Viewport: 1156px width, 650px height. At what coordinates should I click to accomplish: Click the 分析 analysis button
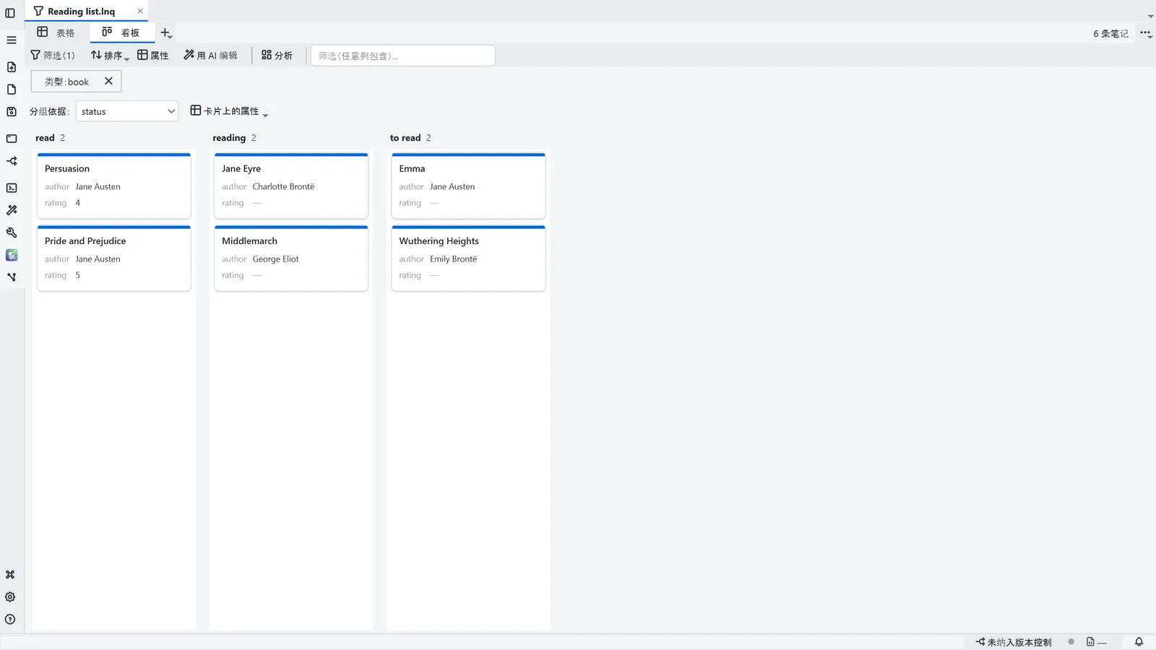point(277,55)
